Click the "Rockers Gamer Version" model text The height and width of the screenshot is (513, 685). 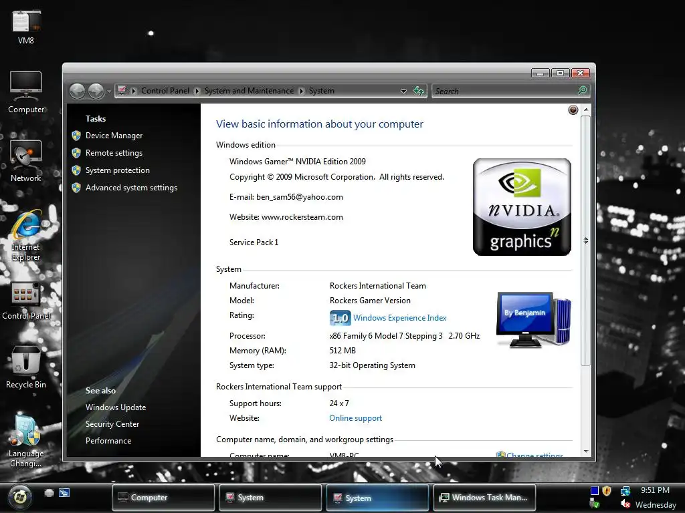[370, 301]
